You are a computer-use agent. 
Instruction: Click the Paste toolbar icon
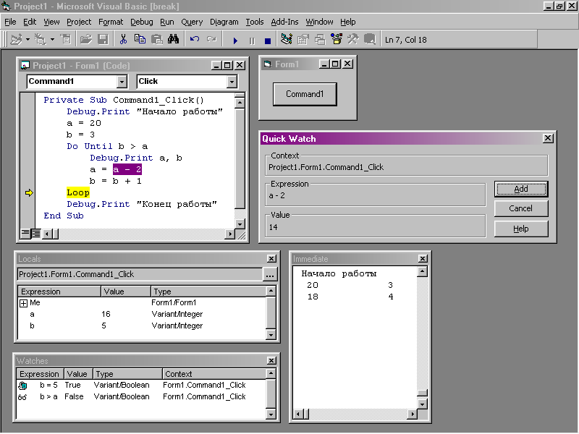click(157, 39)
